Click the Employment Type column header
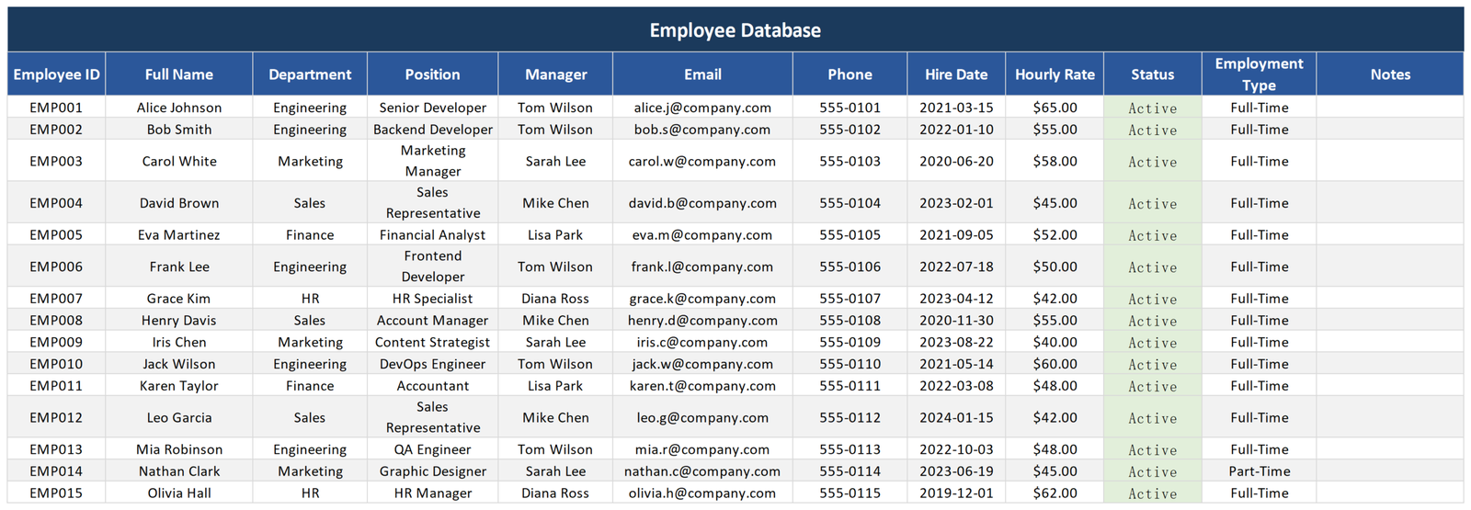Viewport: 1471px width, 510px height. [x=1259, y=74]
